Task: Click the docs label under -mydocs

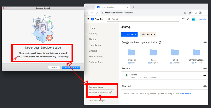Action: coord(133,63)
